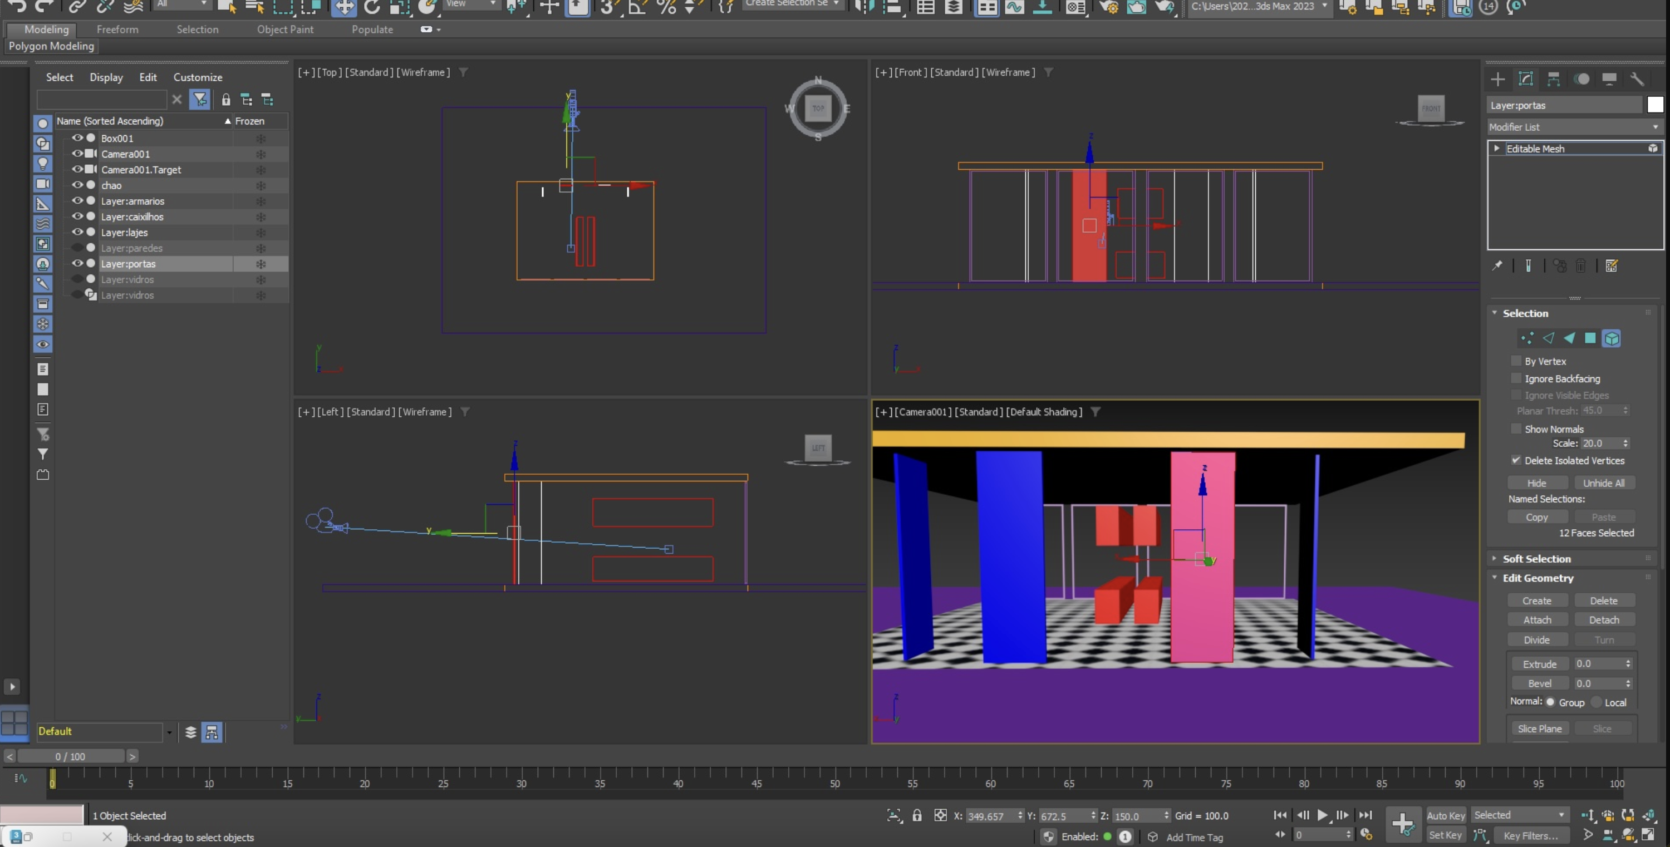The image size is (1670, 847).
Task: Open the Hierarchy command panel tab
Action: point(1553,79)
